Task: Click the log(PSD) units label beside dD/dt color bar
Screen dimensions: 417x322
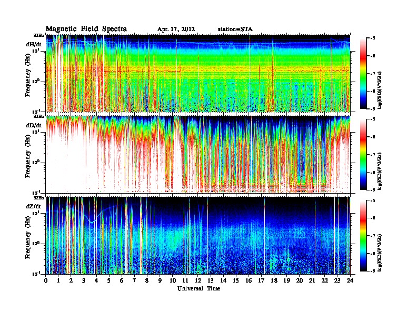Action: (380, 172)
